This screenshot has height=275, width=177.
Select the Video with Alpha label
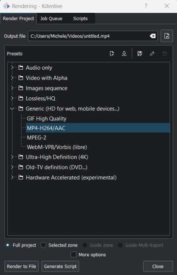[x=46, y=78]
